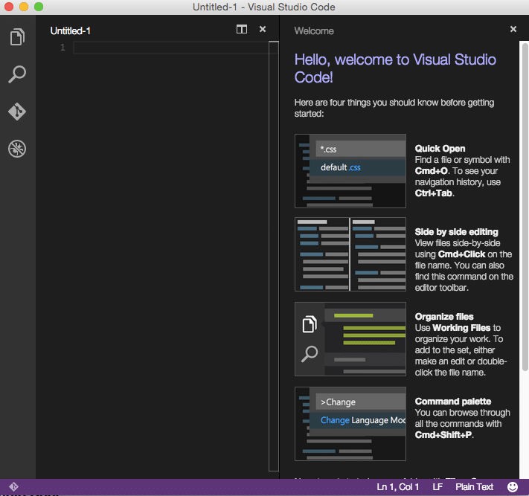Select the Welcome panel title
This screenshot has width=529, height=496.
tap(314, 31)
